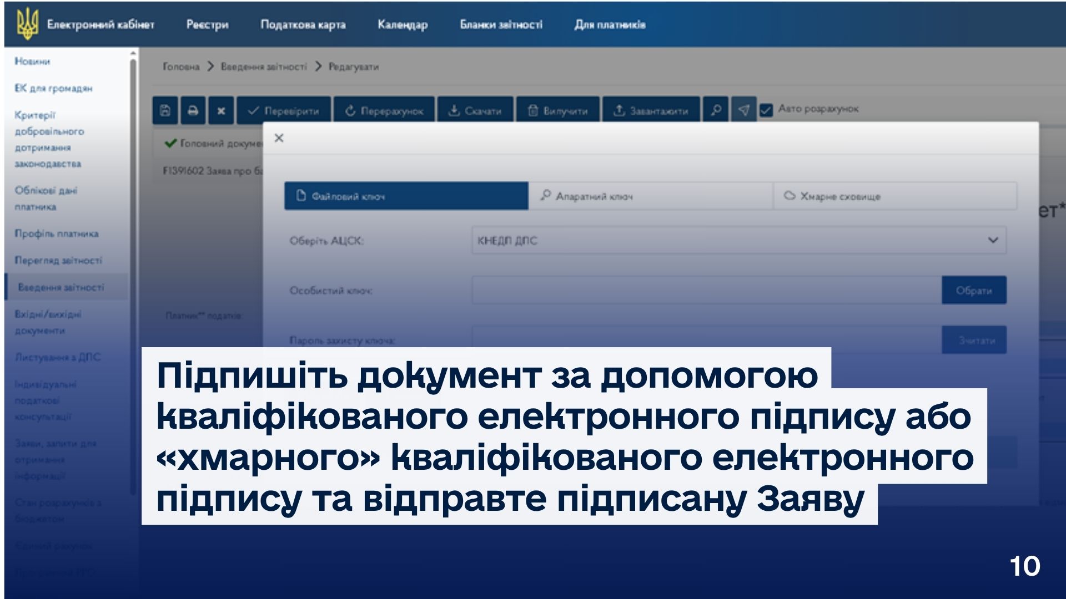Click the Головна breadcrumb

pyautogui.click(x=181, y=67)
